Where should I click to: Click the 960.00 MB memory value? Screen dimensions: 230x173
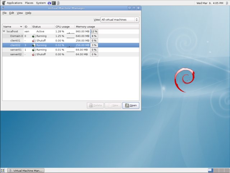tap(82, 32)
